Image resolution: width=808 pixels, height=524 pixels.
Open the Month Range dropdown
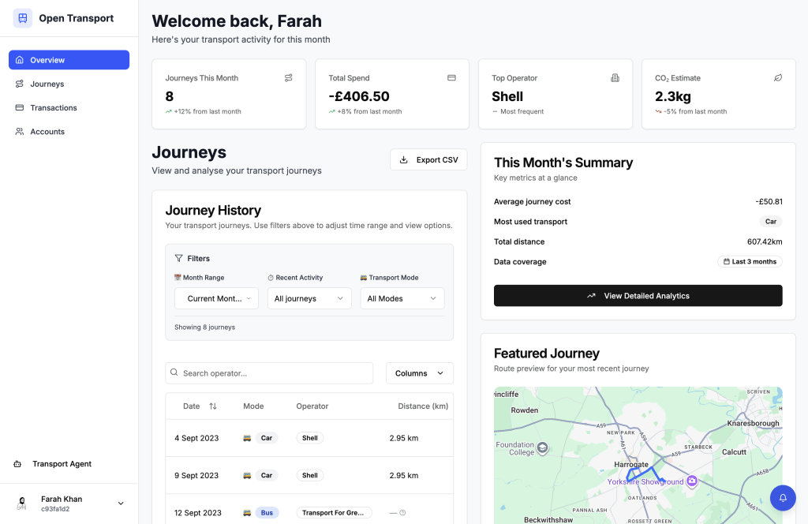[x=216, y=298]
